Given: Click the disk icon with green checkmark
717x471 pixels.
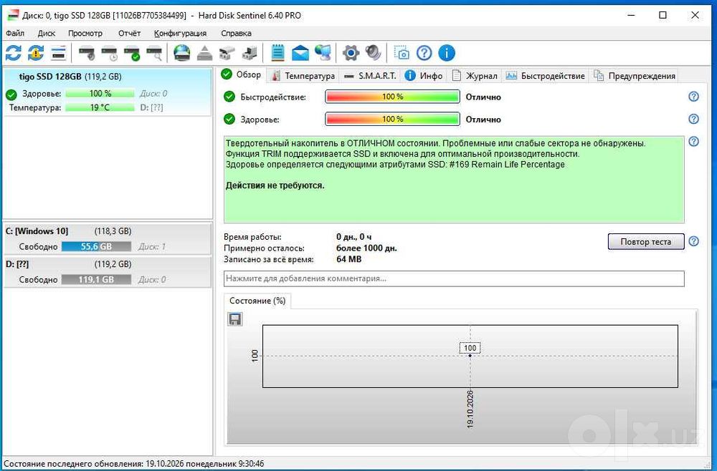Looking at the screenshot, I should coord(132,54).
